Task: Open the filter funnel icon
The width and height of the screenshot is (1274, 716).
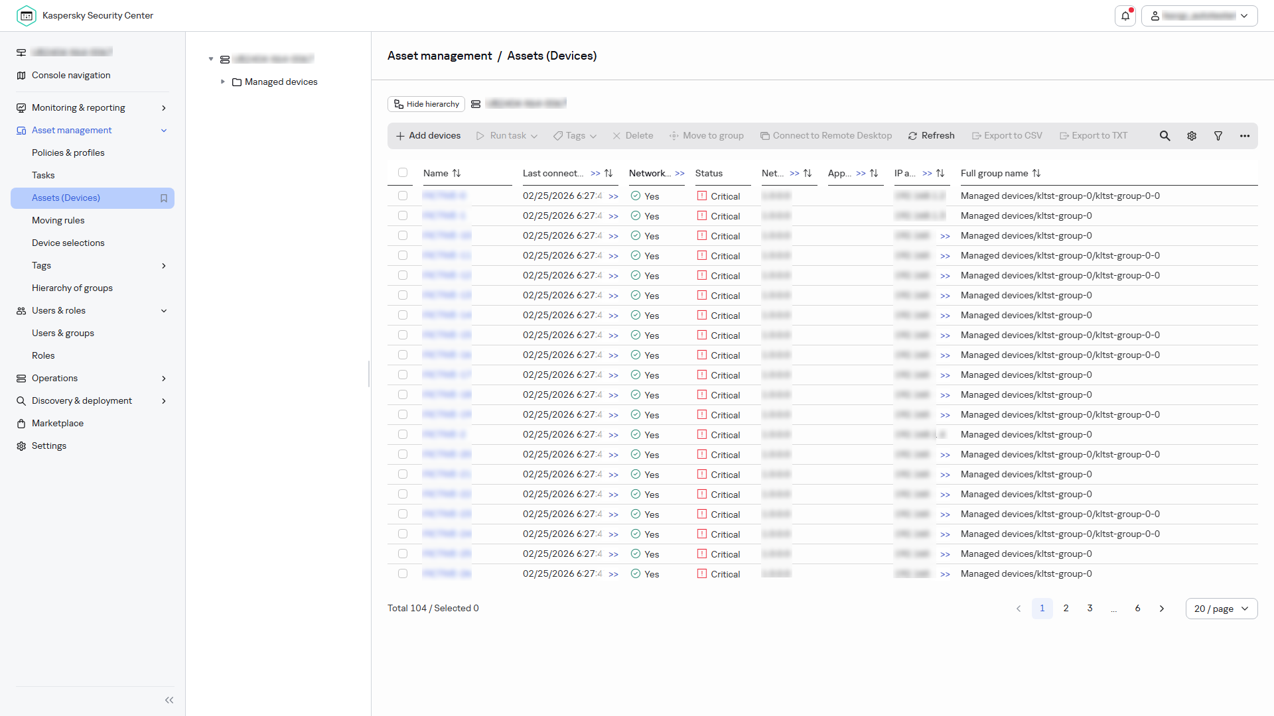Action: tap(1218, 136)
